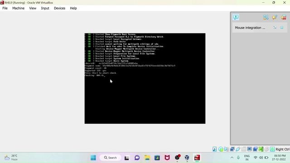The height and width of the screenshot is (163, 290).
Task: Open the View menu
Action: click(33, 8)
